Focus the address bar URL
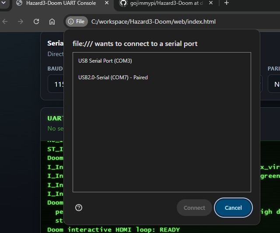 click(154, 21)
